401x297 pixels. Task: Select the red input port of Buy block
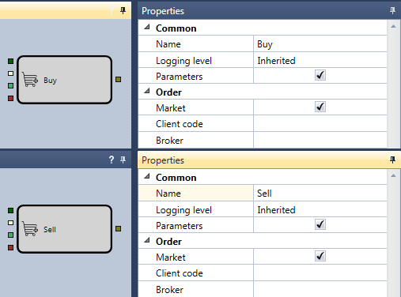[10, 98]
